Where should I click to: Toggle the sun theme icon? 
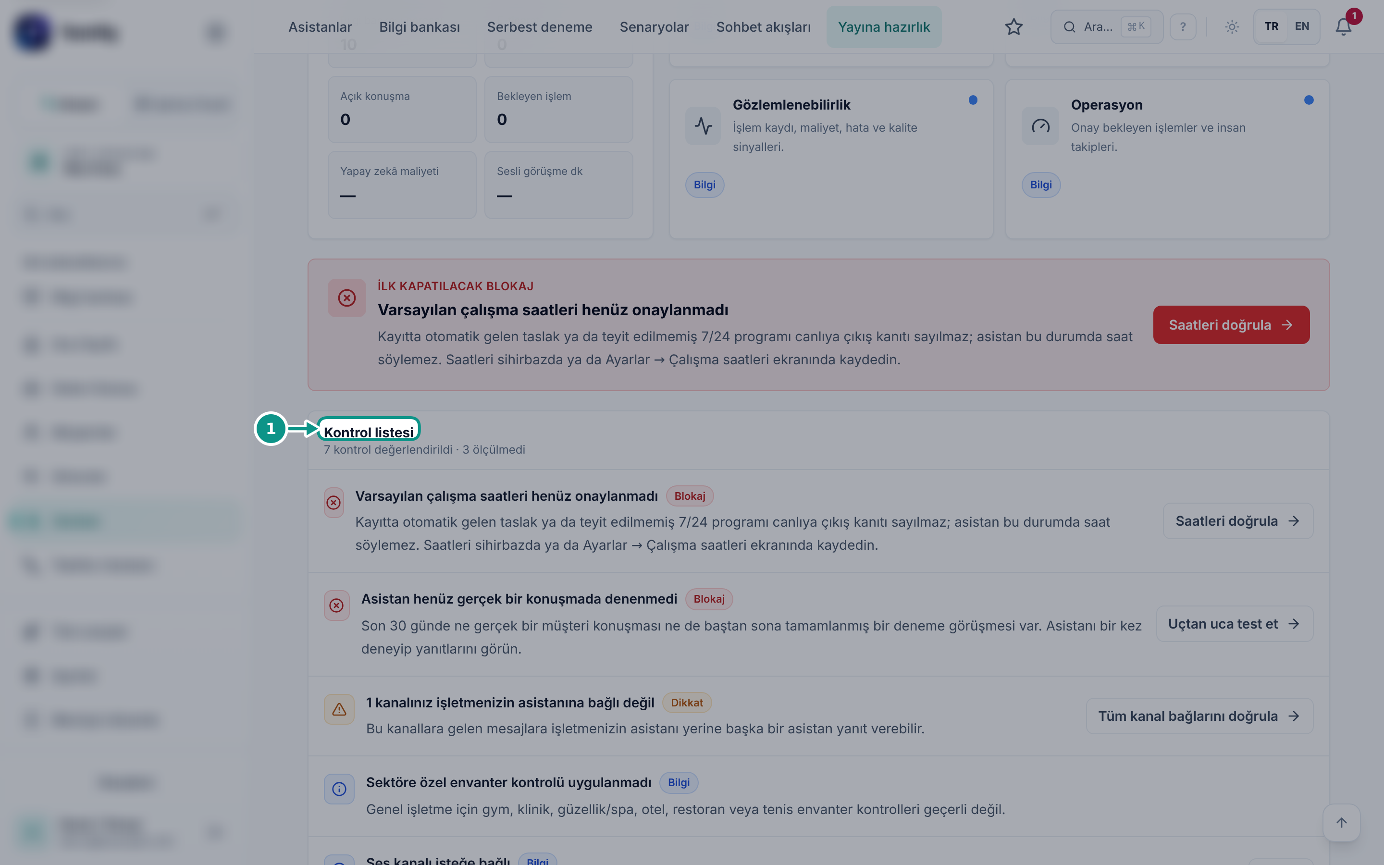point(1232,27)
